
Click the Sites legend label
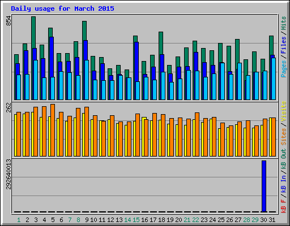point(284,137)
